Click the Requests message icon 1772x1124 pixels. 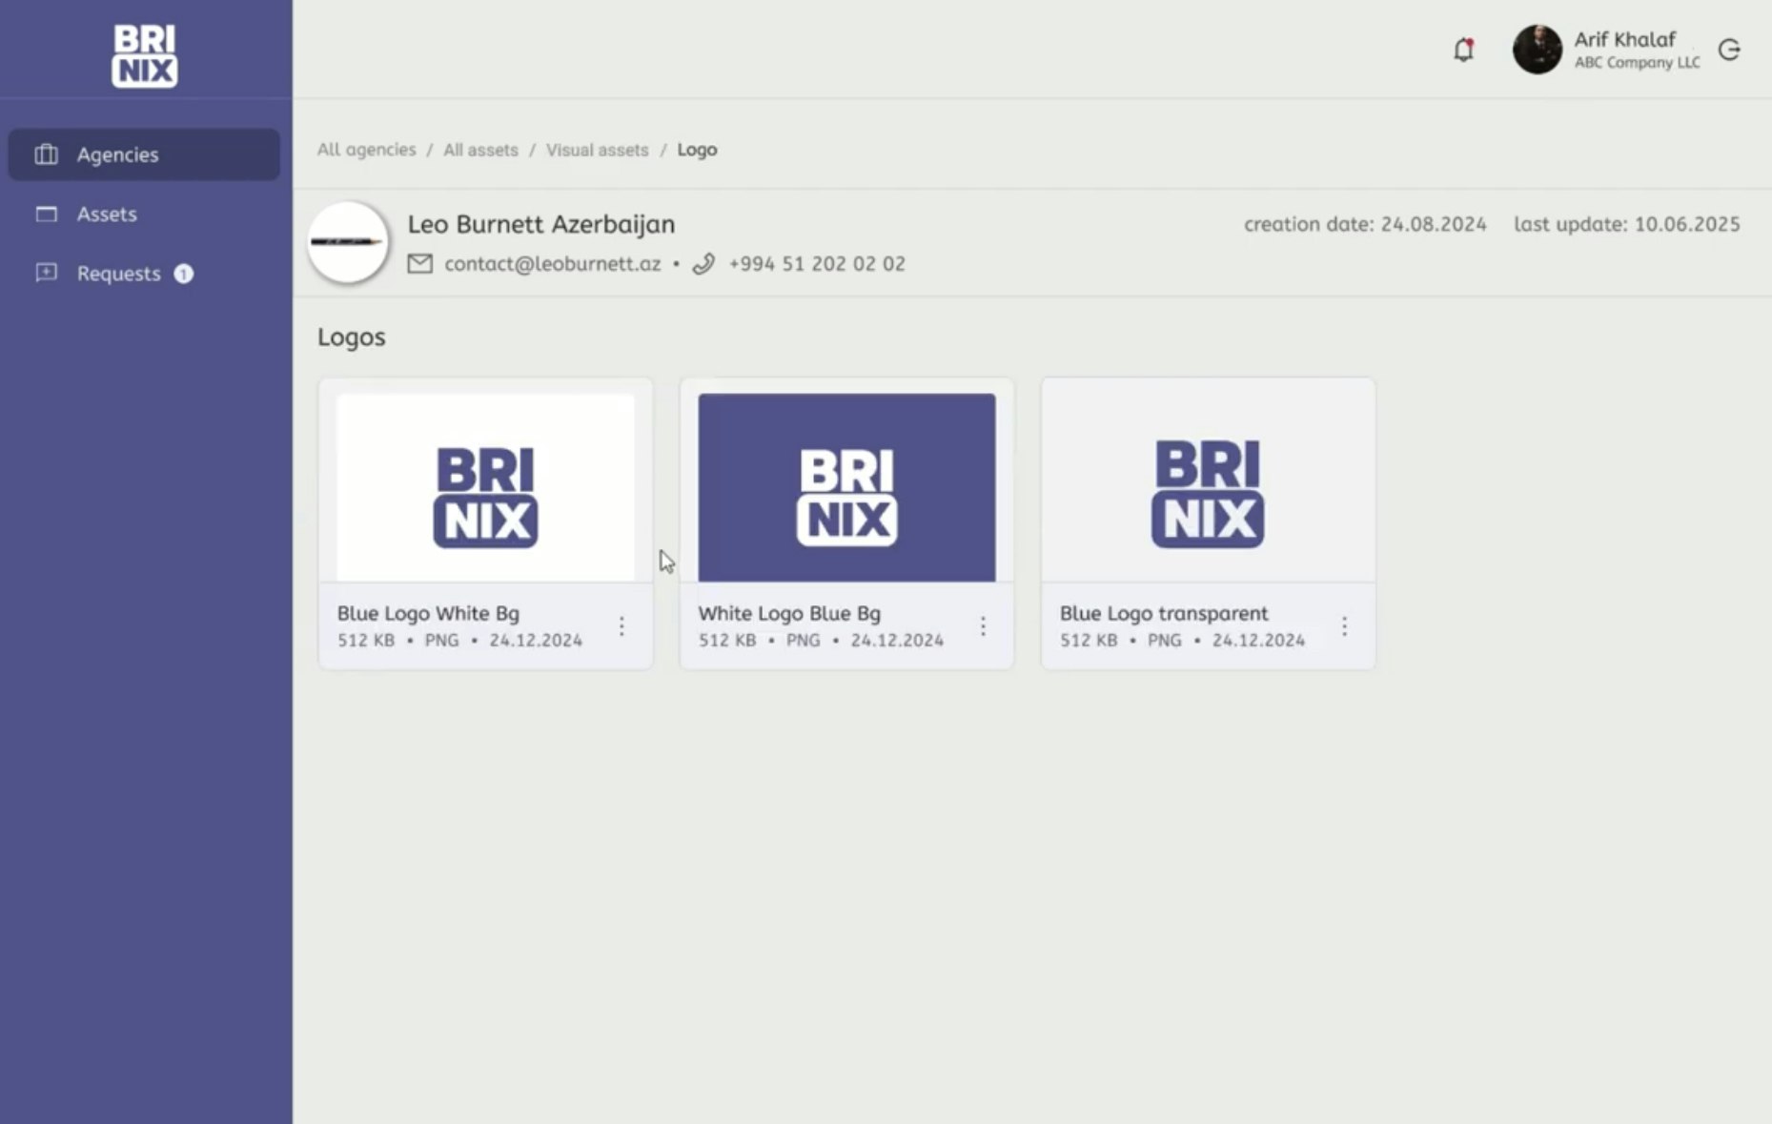click(46, 273)
